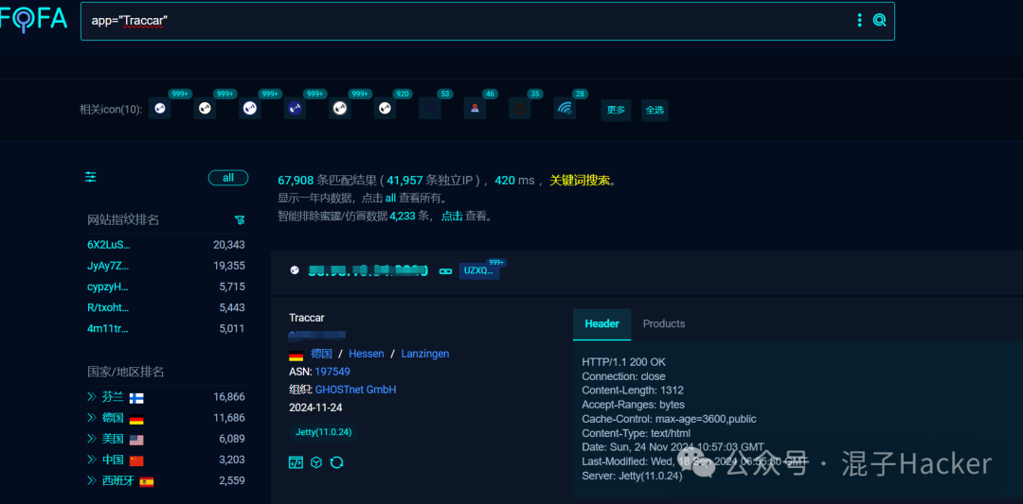Screen dimensions: 1023x504
Task: Open the blurred result IP address link
Action: pyautogui.click(x=368, y=270)
